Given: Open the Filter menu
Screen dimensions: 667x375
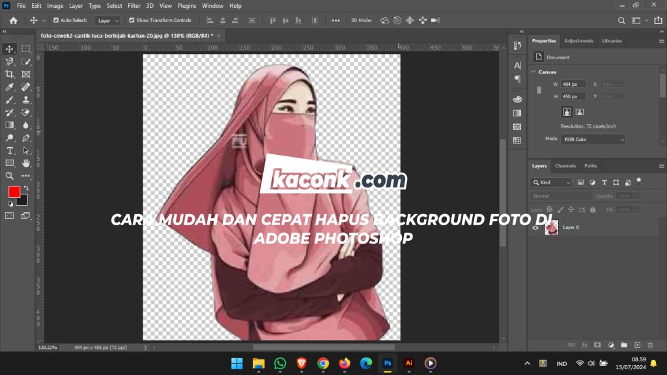Looking at the screenshot, I should (x=134, y=5).
